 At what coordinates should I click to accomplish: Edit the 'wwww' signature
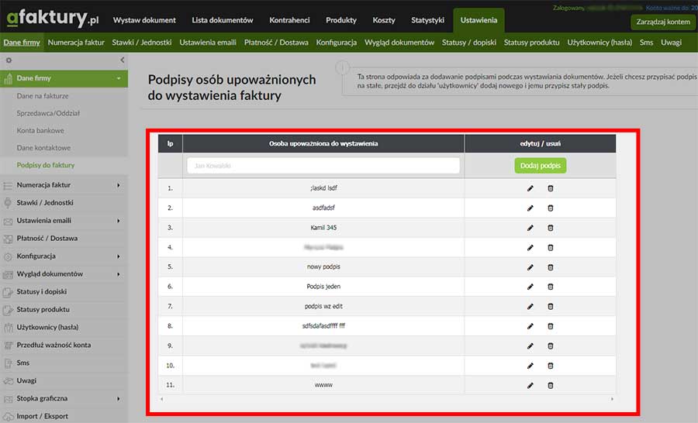[530, 386]
